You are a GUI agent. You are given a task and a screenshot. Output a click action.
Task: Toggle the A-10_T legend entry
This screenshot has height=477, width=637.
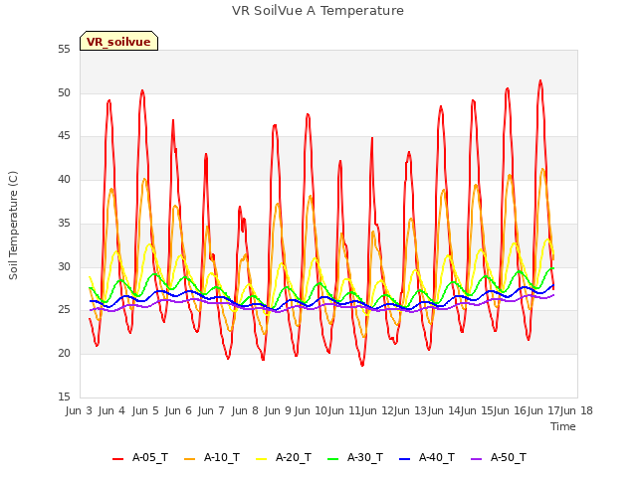(x=212, y=458)
